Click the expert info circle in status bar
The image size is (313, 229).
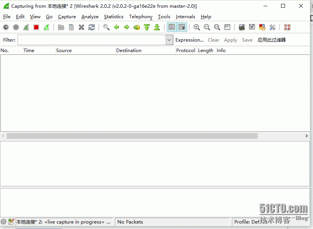point(4,222)
